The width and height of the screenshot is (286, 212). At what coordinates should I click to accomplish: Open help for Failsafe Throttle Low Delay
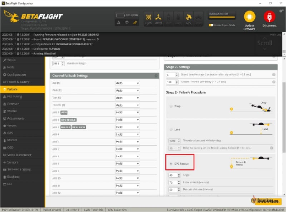coord(274,82)
